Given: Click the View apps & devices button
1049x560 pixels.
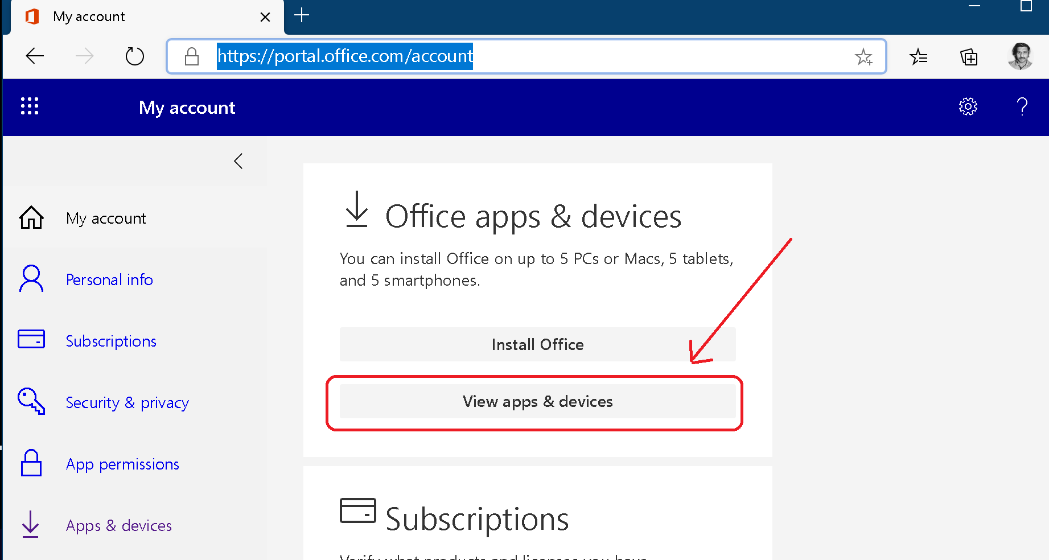Looking at the screenshot, I should pyautogui.click(x=537, y=401).
